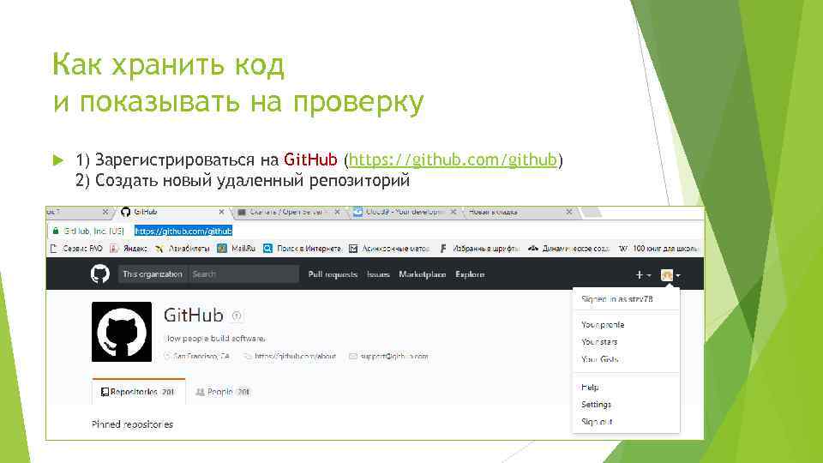This screenshot has width=823, height=463.
Task: Click the secure lock icon in address bar
Action: [56, 231]
